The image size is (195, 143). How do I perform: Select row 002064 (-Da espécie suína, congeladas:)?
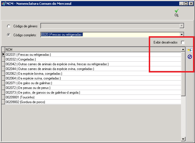93,78
